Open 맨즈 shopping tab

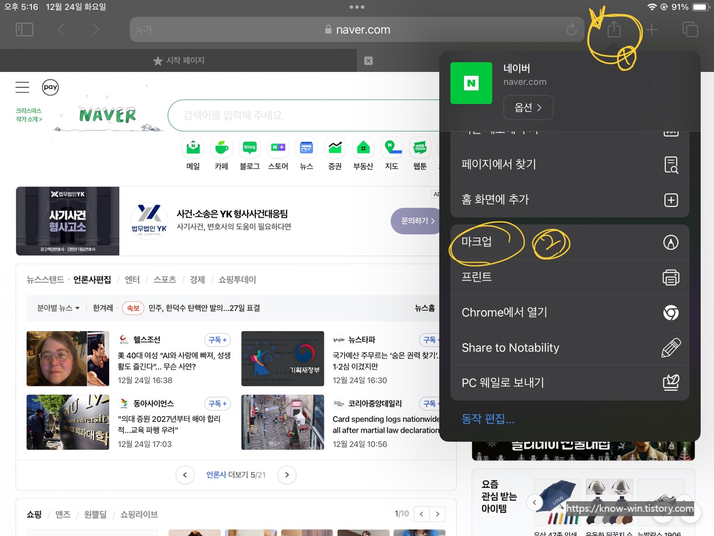(63, 515)
